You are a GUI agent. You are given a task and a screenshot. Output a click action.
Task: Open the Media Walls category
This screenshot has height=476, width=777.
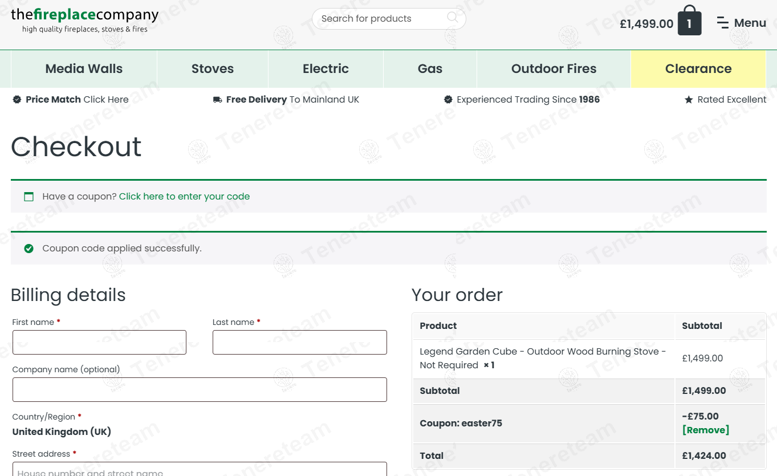tap(84, 69)
